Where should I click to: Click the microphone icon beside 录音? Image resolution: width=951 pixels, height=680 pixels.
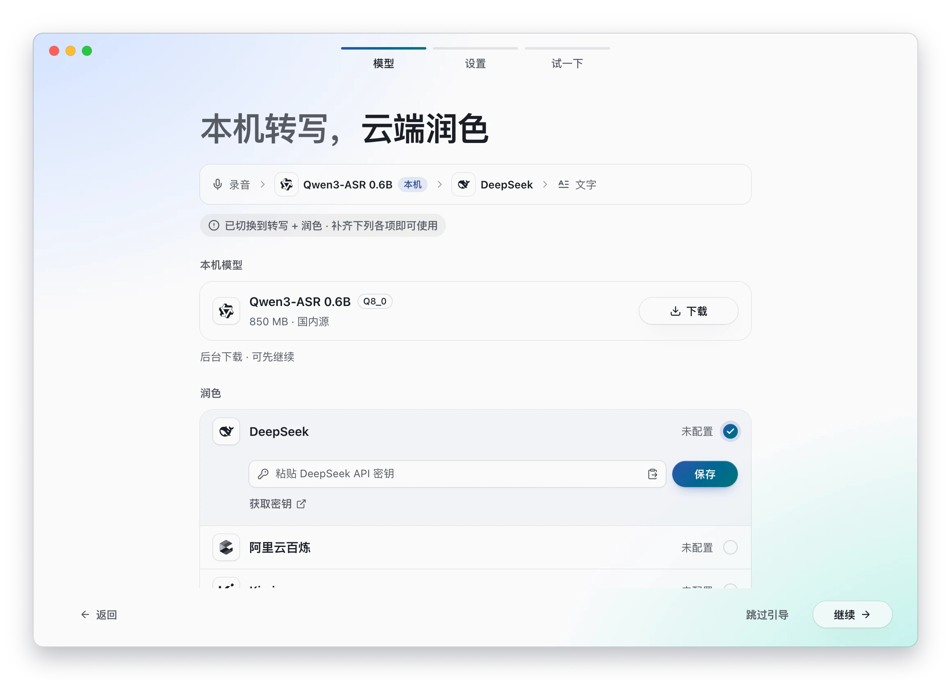point(217,184)
